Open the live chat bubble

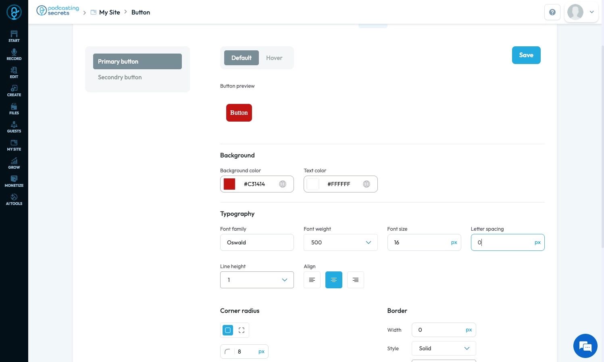pos(585,346)
